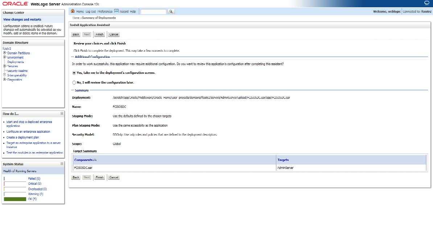Open the Home toolbar link
433x226 pixels.
(x=80, y=12)
